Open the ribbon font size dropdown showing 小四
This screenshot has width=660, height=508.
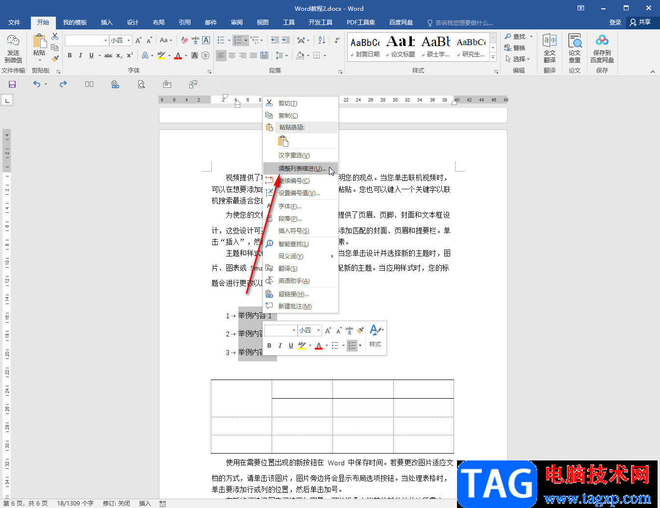[x=129, y=40]
